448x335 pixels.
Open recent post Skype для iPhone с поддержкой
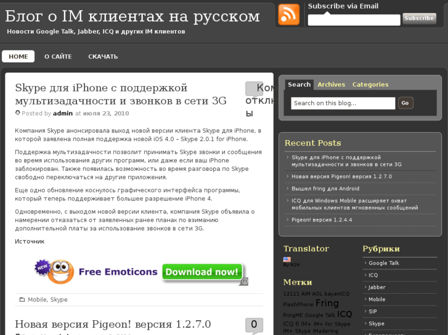coord(346,161)
